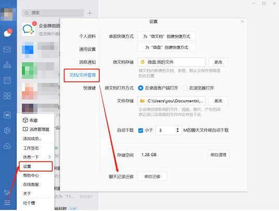Click the plus icon next to search
This screenshot has width=279, height=211.
tap(90, 13)
